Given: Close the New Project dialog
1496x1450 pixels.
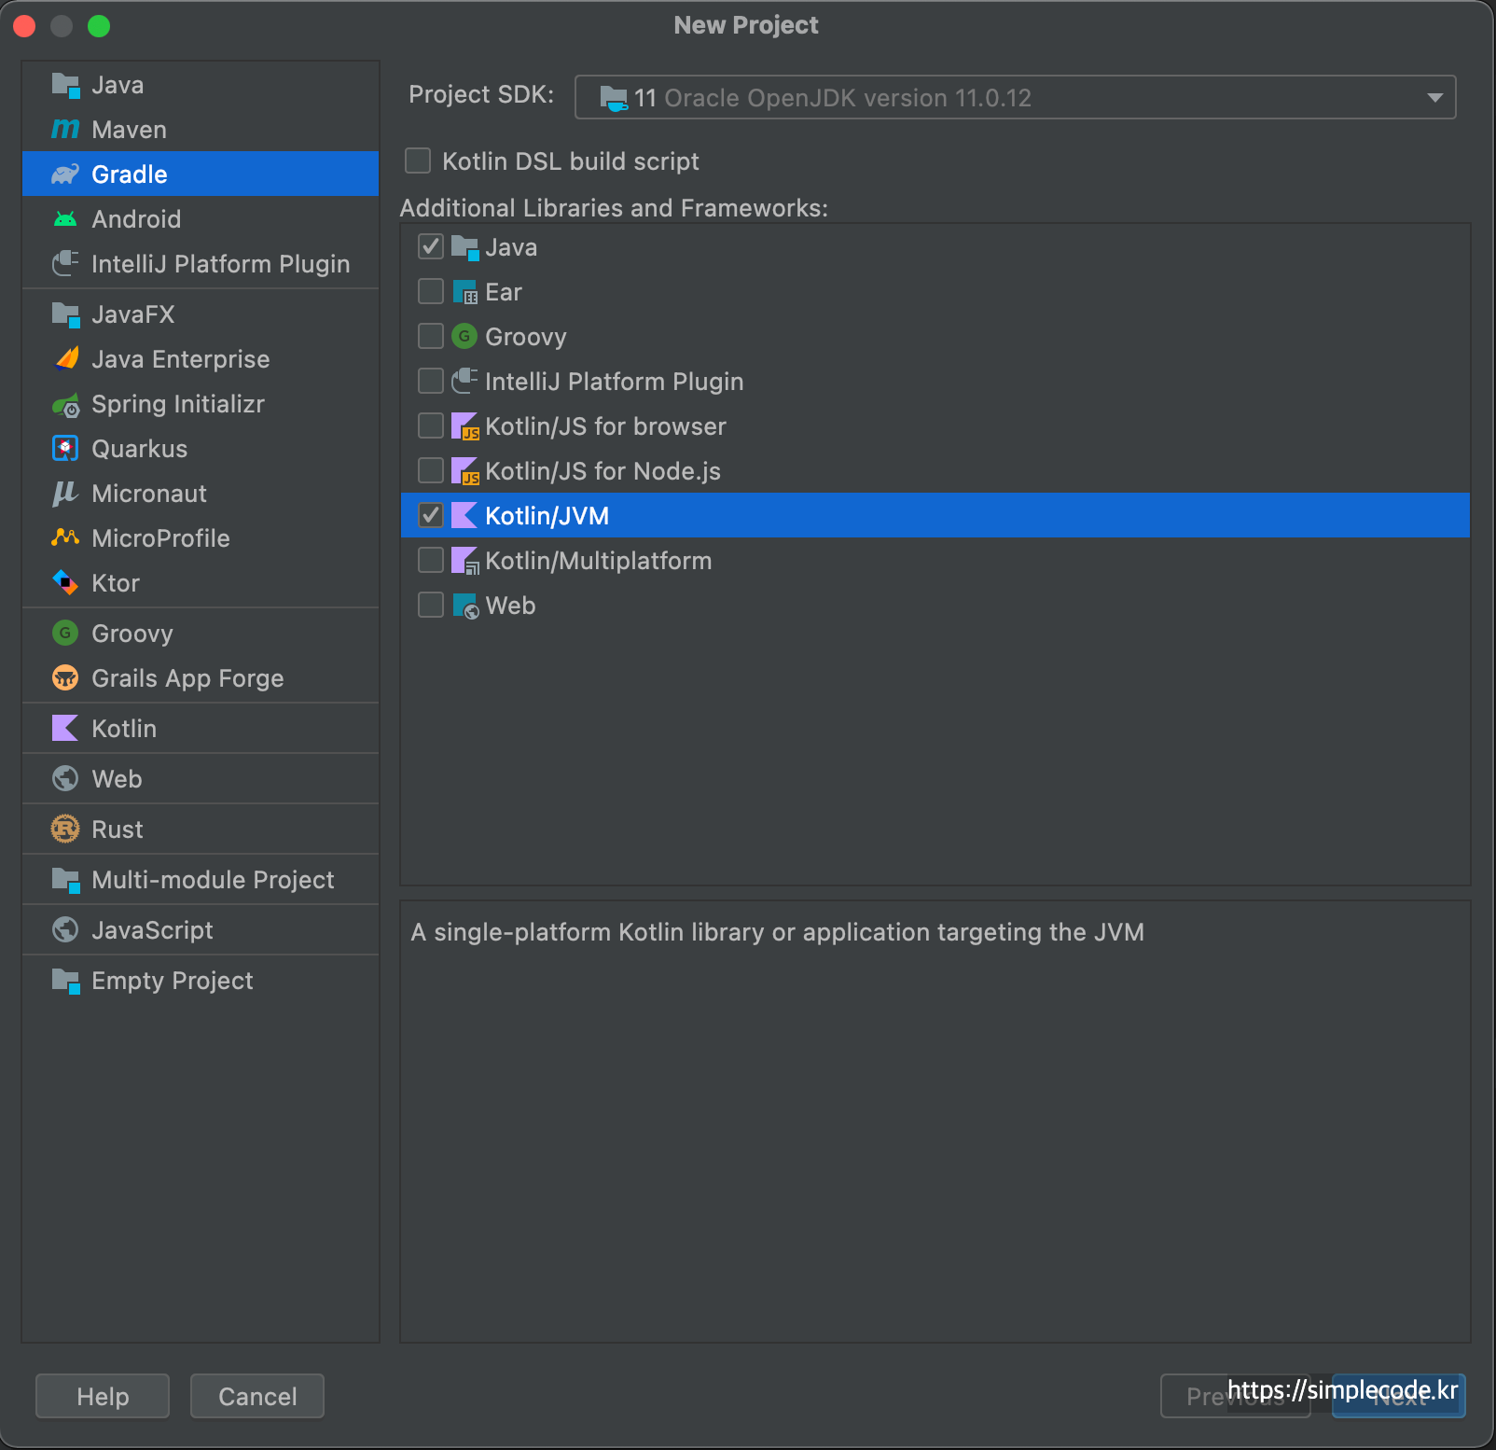Looking at the screenshot, I should click(x=24, y=26).
